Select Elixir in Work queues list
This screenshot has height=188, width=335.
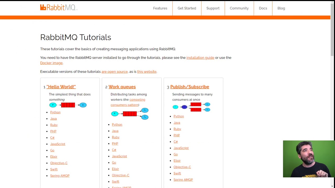click(x=115, y=169)
